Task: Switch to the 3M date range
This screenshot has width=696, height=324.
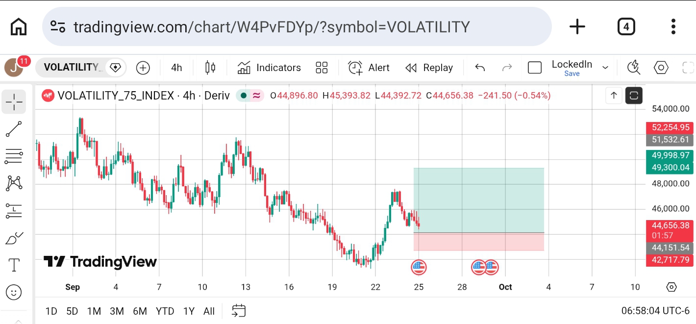Action: tap(117, 311)
